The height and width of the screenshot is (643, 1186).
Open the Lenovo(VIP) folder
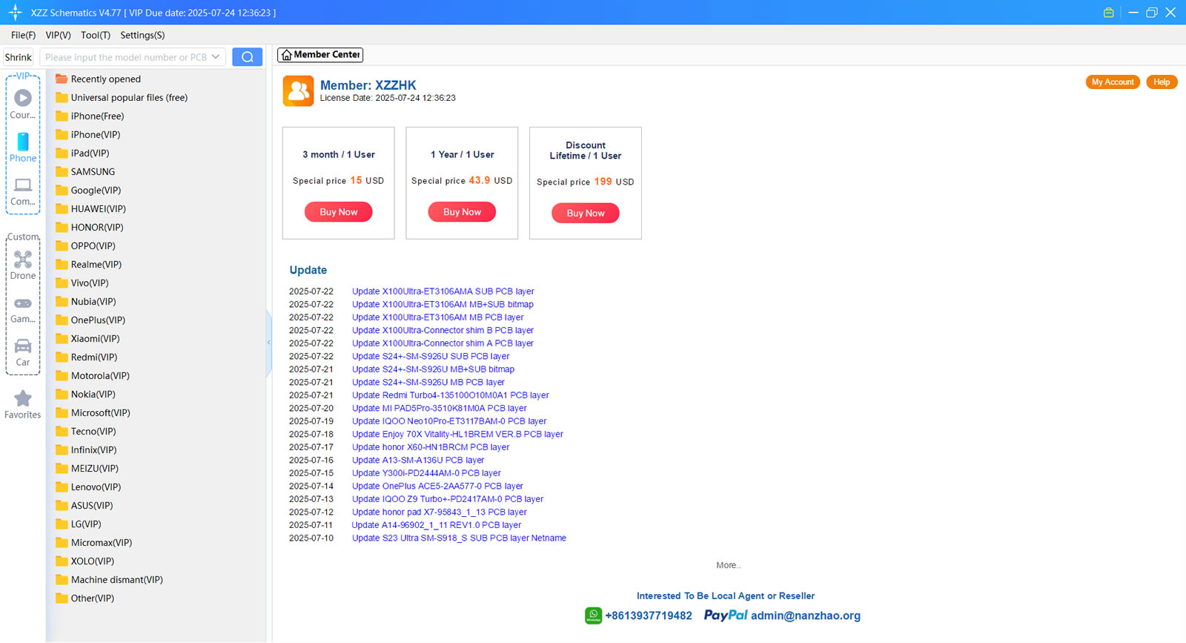(88, 487)
